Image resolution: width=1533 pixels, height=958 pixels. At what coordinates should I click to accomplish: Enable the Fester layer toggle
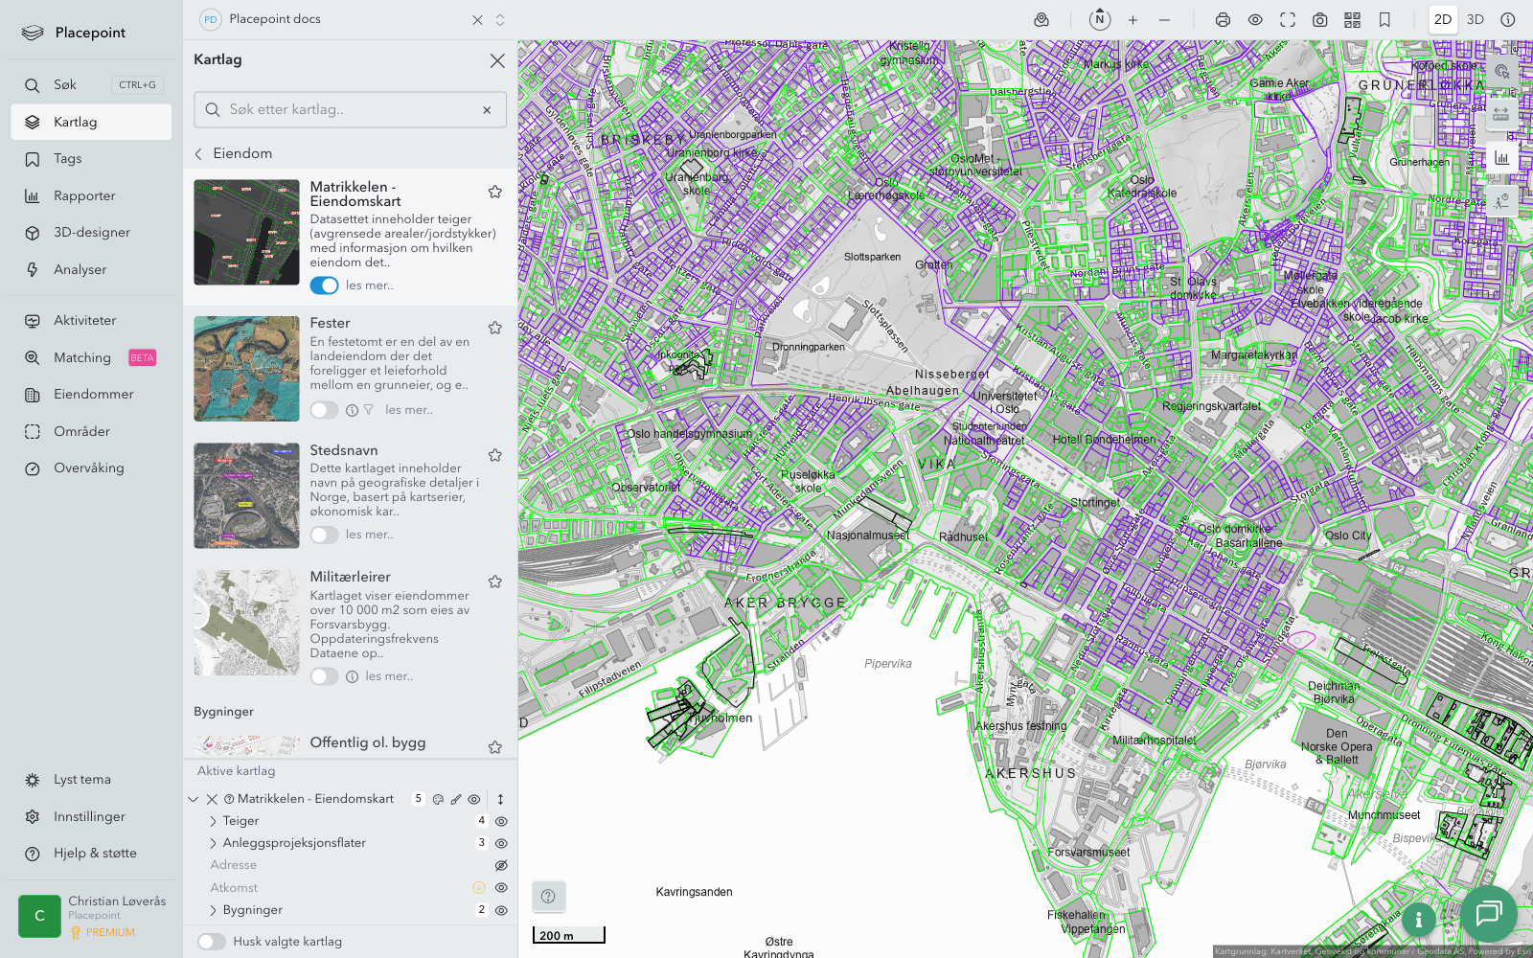(x=324, y=410)
